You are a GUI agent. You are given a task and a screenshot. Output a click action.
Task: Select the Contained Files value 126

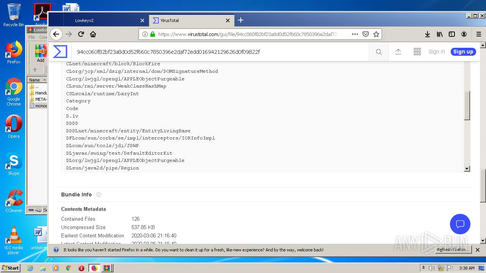(136, 219)
